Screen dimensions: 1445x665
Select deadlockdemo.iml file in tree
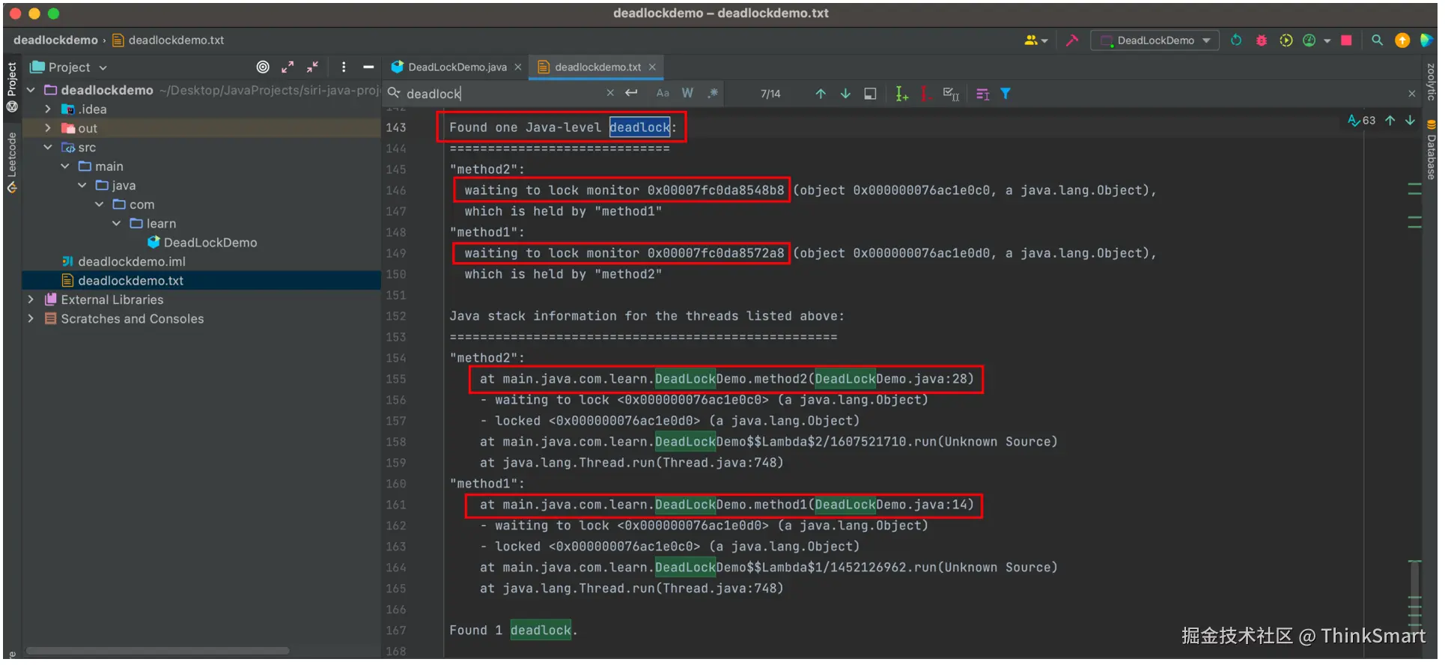124,261
